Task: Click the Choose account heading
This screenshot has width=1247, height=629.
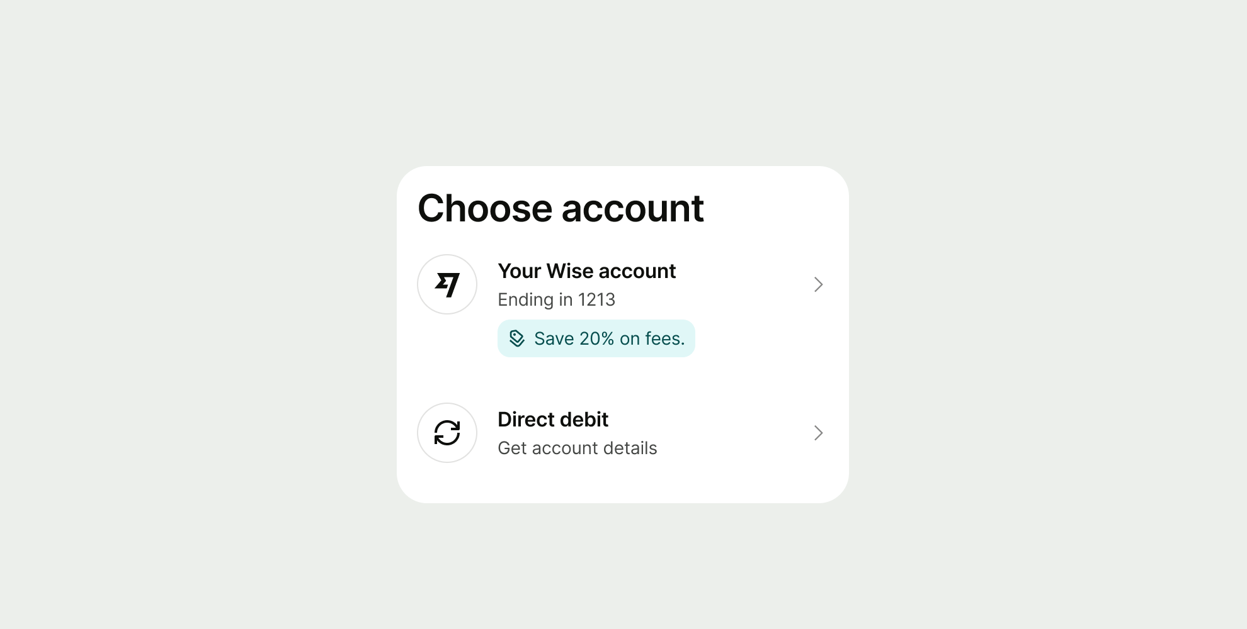Action: [561, 208]
